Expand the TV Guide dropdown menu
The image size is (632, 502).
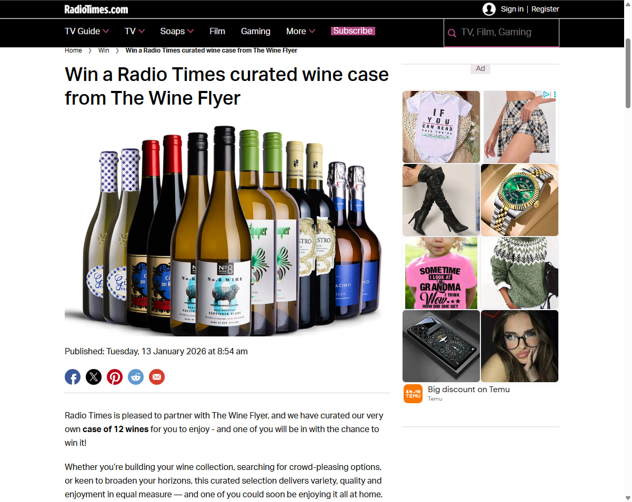tap(87, 31)
